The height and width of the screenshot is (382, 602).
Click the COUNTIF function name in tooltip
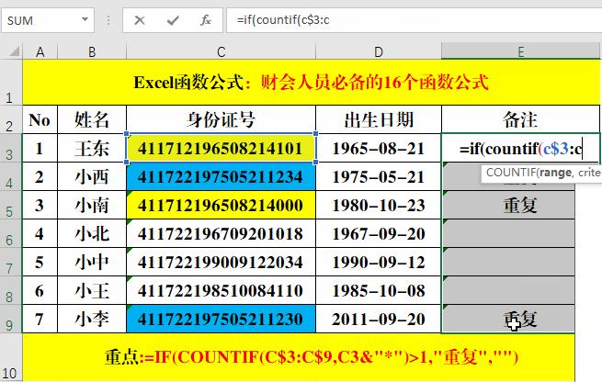509,173
